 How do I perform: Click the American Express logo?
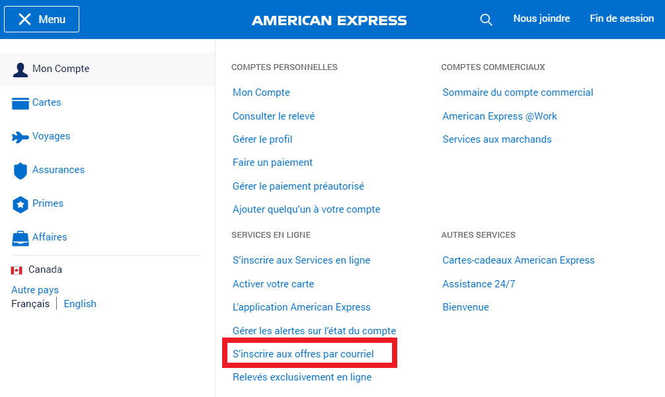pyautogui.click(x=329, y=20)
